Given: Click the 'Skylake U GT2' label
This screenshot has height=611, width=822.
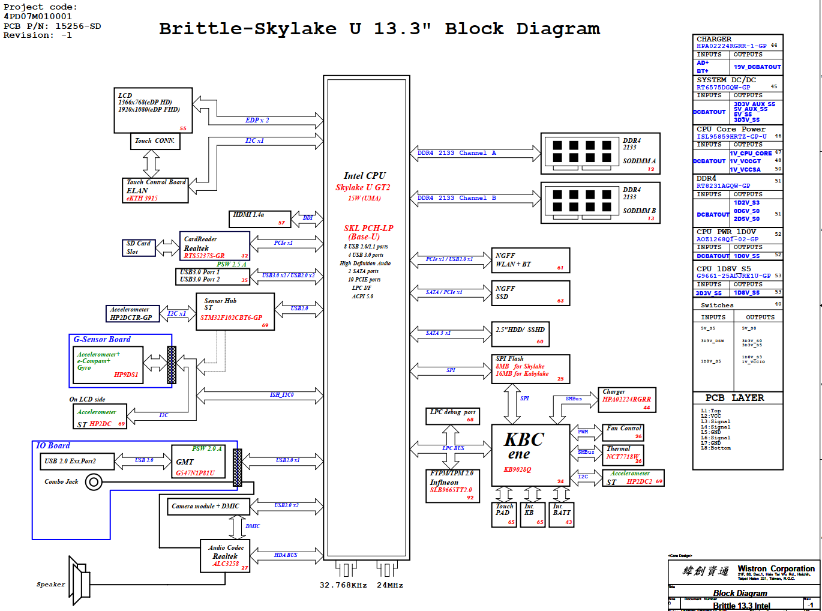Looking at the screenshot, I should 362,187.
